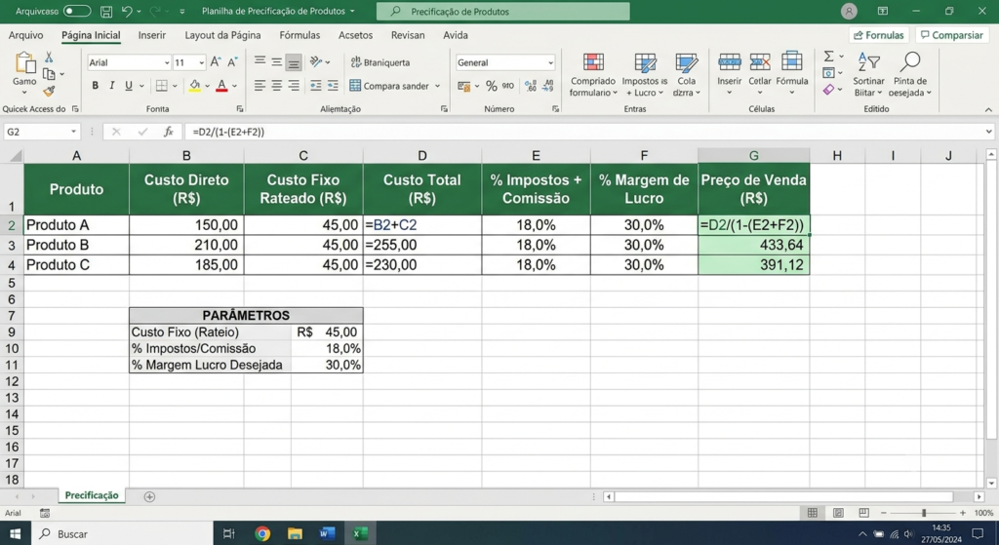Click the Fornulas share button
This screenshot has height=545, width=999.
(879, 35)
